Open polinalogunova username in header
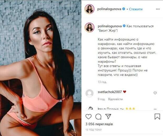This screenshot has height=136, width=163. 109,9
